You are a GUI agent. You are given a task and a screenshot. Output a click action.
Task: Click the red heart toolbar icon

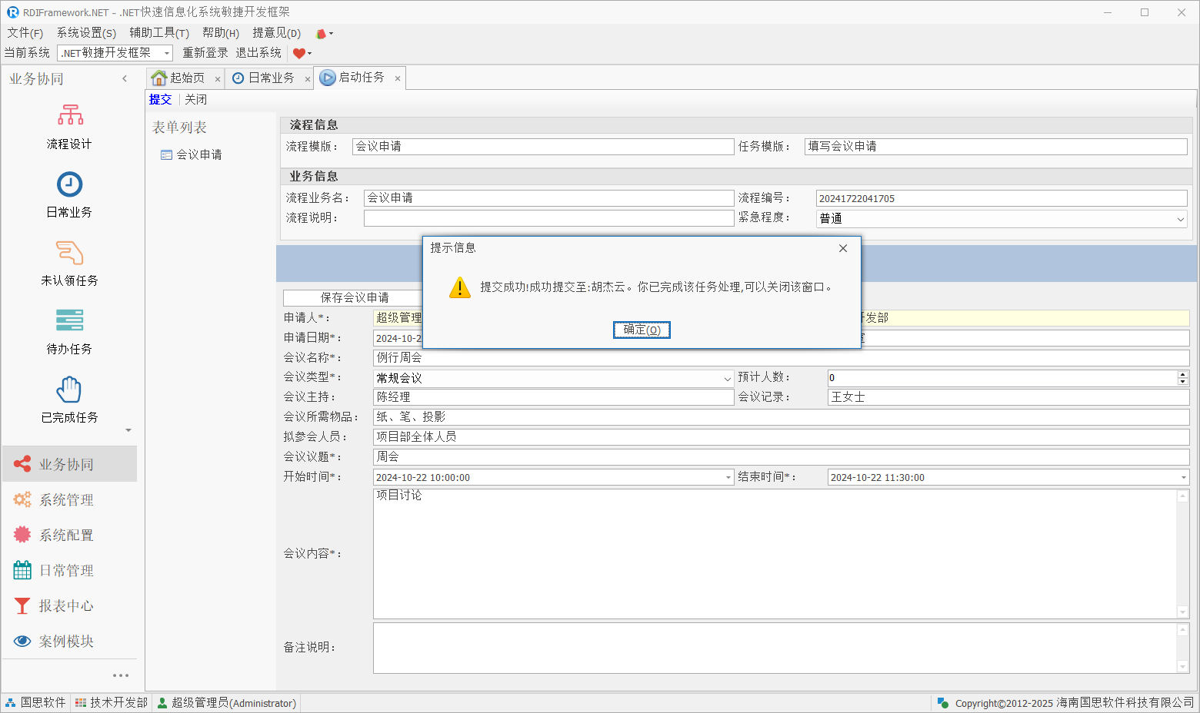click(299, 53)
